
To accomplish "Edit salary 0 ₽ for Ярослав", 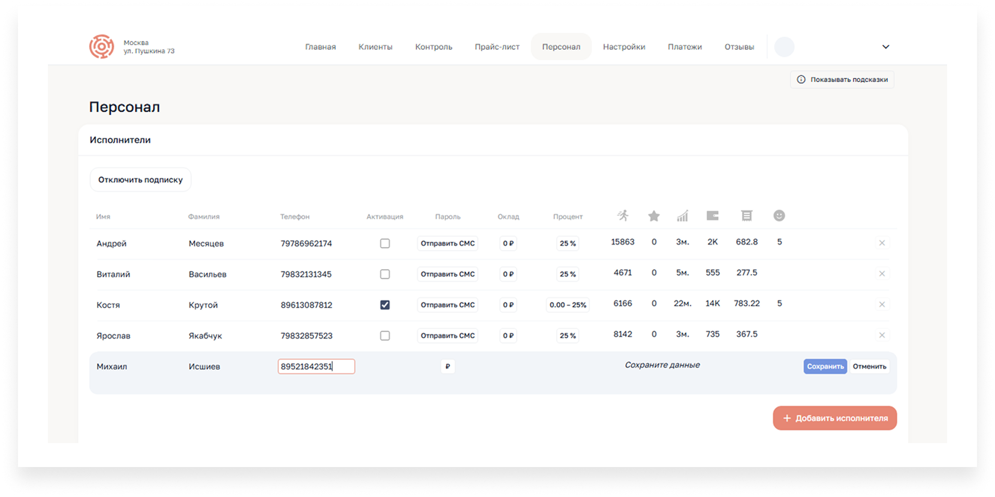I will tap(508, 336).
